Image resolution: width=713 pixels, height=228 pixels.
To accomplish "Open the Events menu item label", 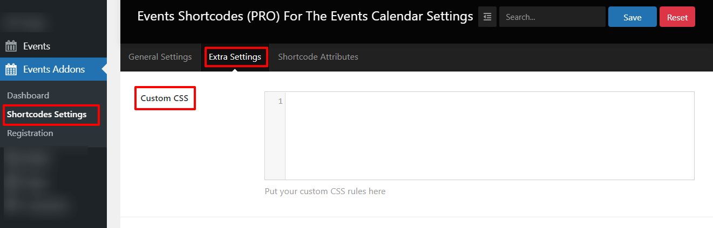I will [x=37, y=46].
